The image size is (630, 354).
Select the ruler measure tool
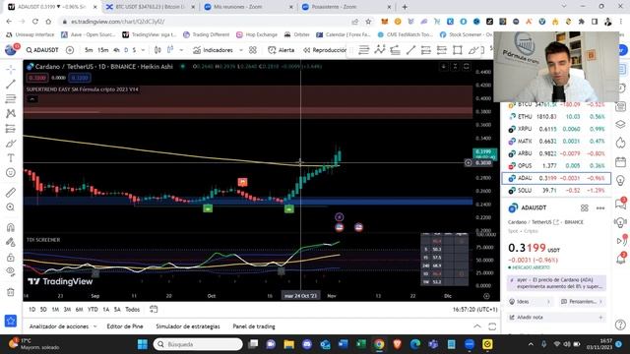point(11,193)
